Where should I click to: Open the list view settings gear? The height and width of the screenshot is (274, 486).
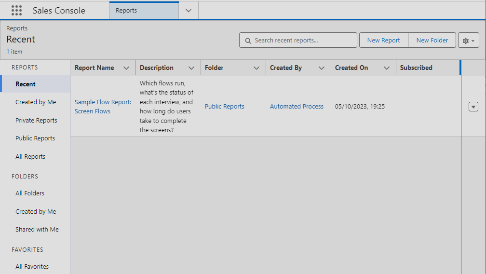(x=468, y=41)
